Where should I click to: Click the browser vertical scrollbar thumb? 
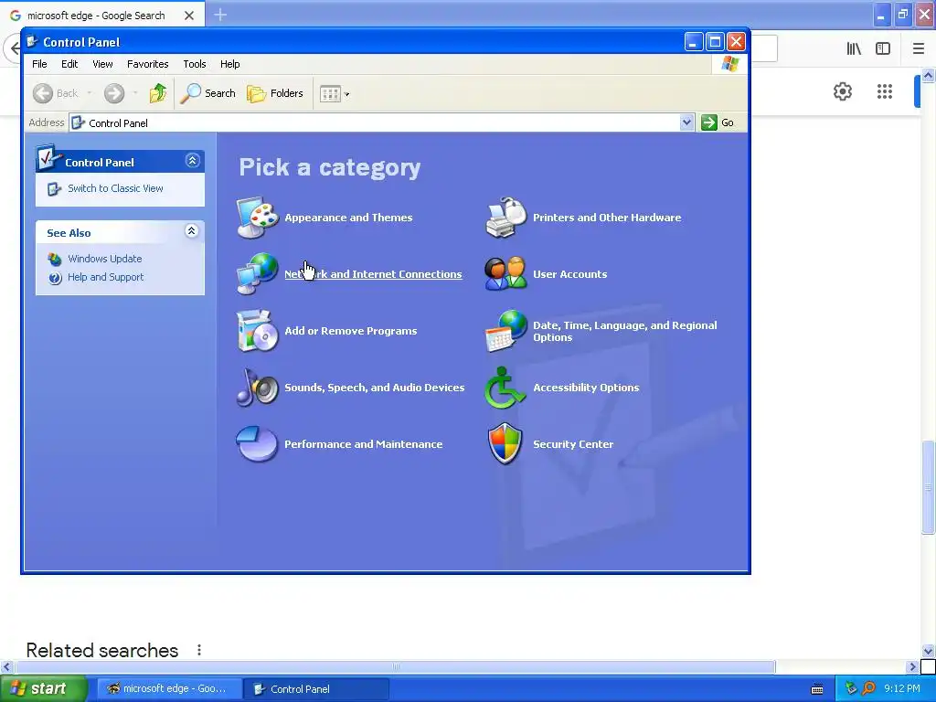coord(928,487)
